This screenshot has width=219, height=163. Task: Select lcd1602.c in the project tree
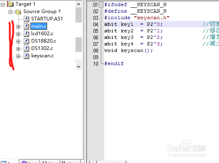(x=42, y=34)
